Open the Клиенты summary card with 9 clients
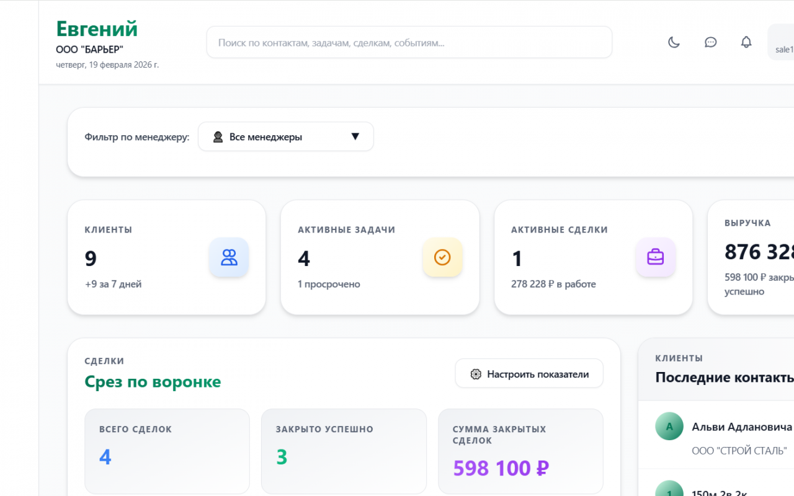 pyautogui.click(x=167, y=257)
